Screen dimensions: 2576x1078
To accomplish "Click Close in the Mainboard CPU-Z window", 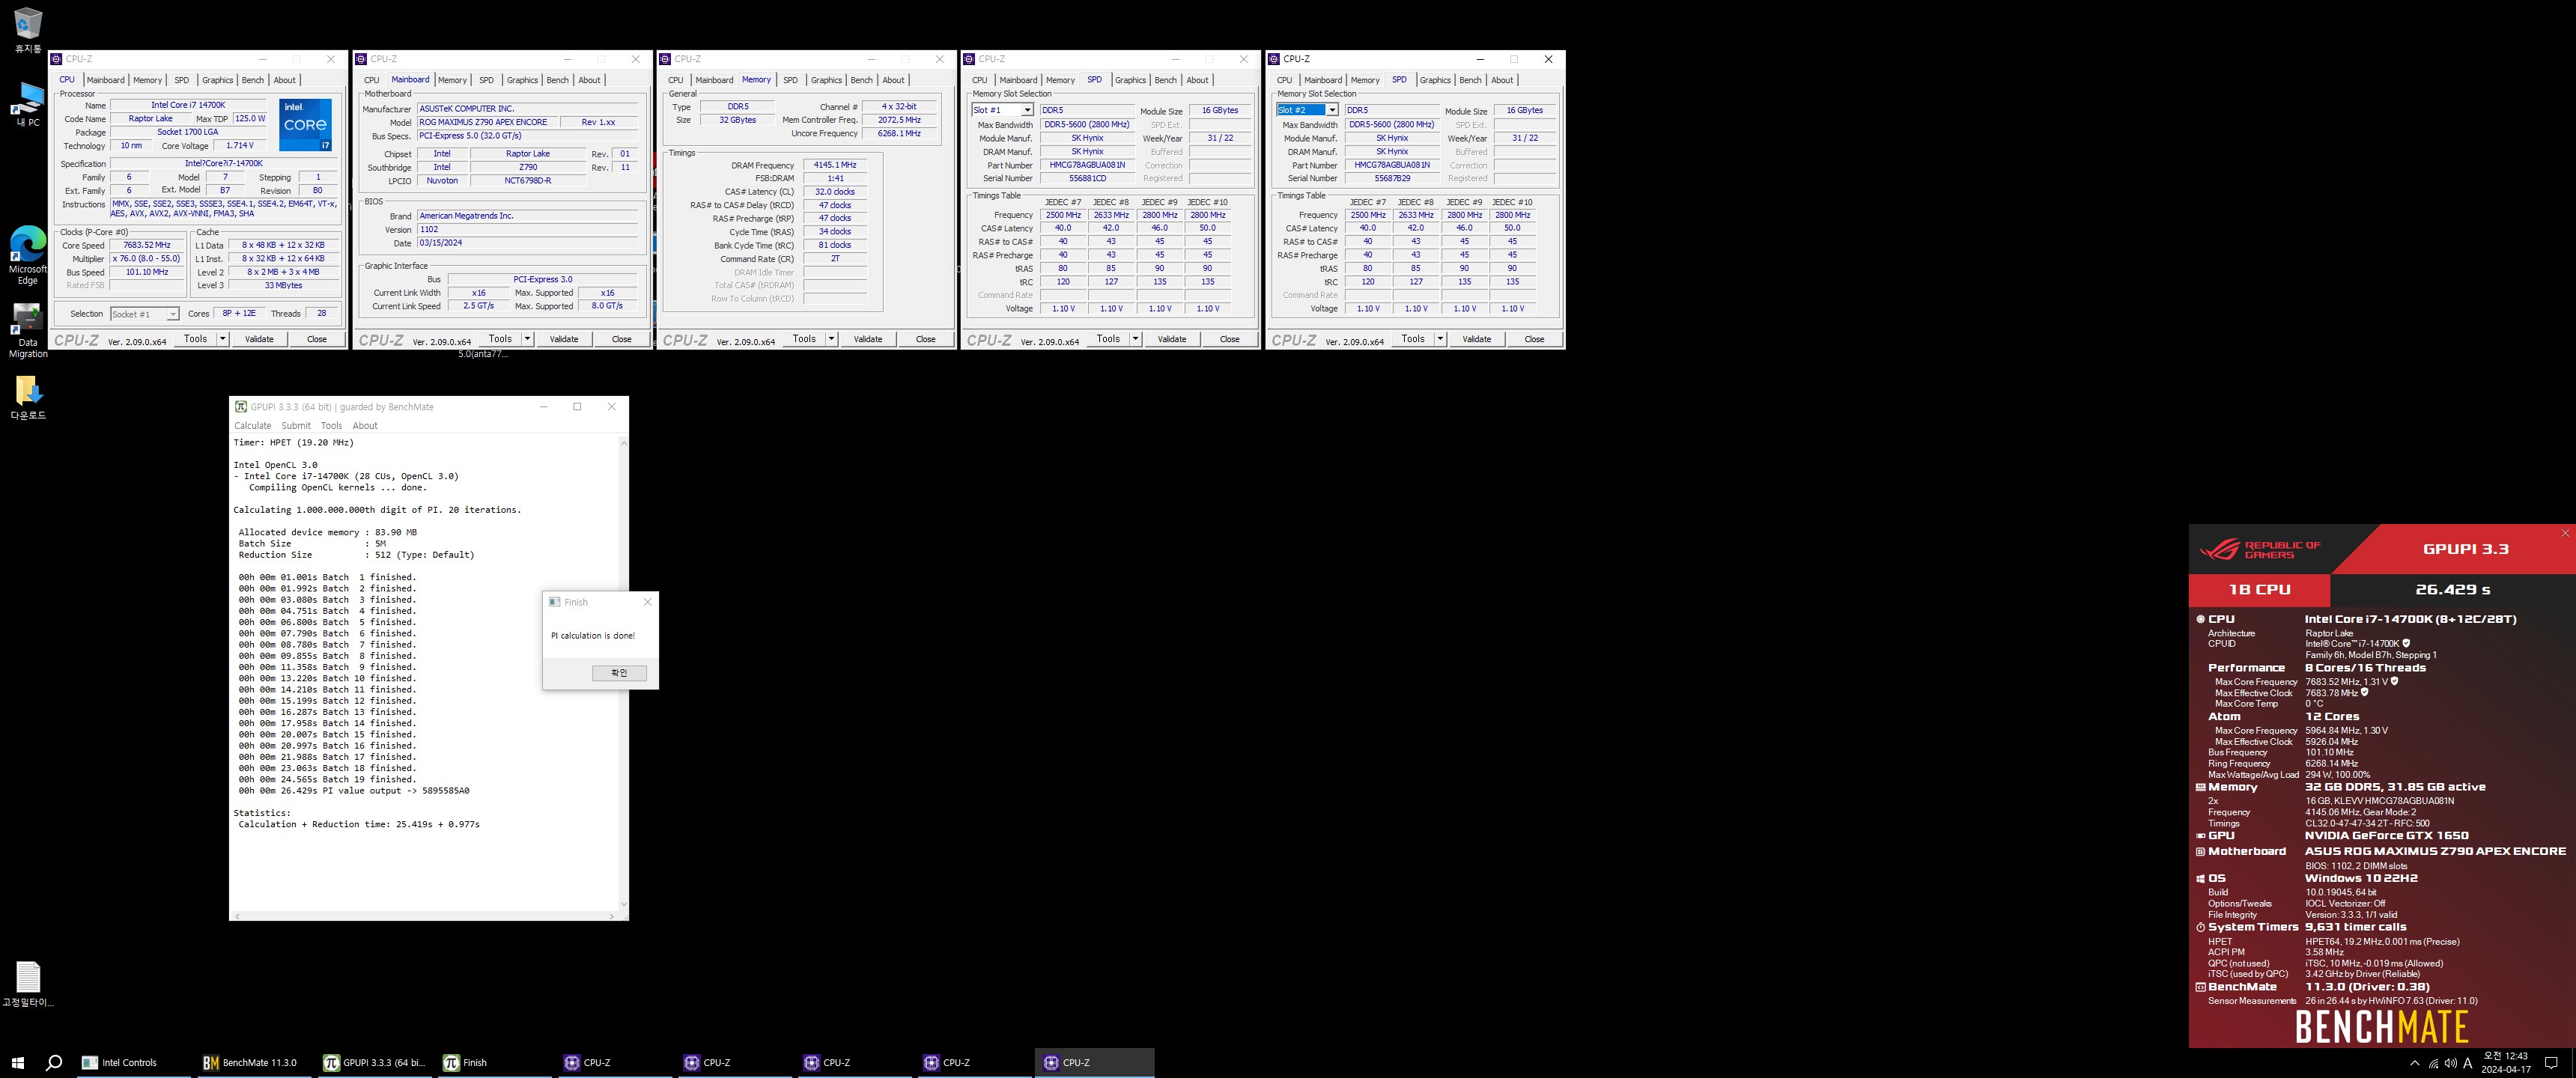I will click(x=622, y=339).
